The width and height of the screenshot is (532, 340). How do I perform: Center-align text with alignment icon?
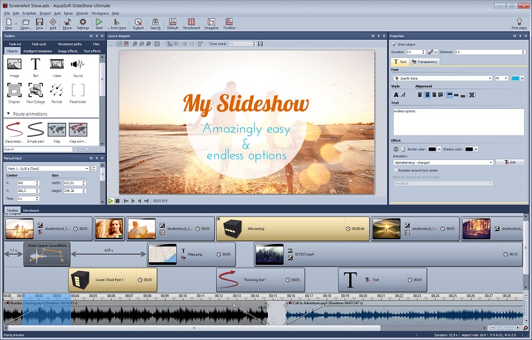pos(427,95)
